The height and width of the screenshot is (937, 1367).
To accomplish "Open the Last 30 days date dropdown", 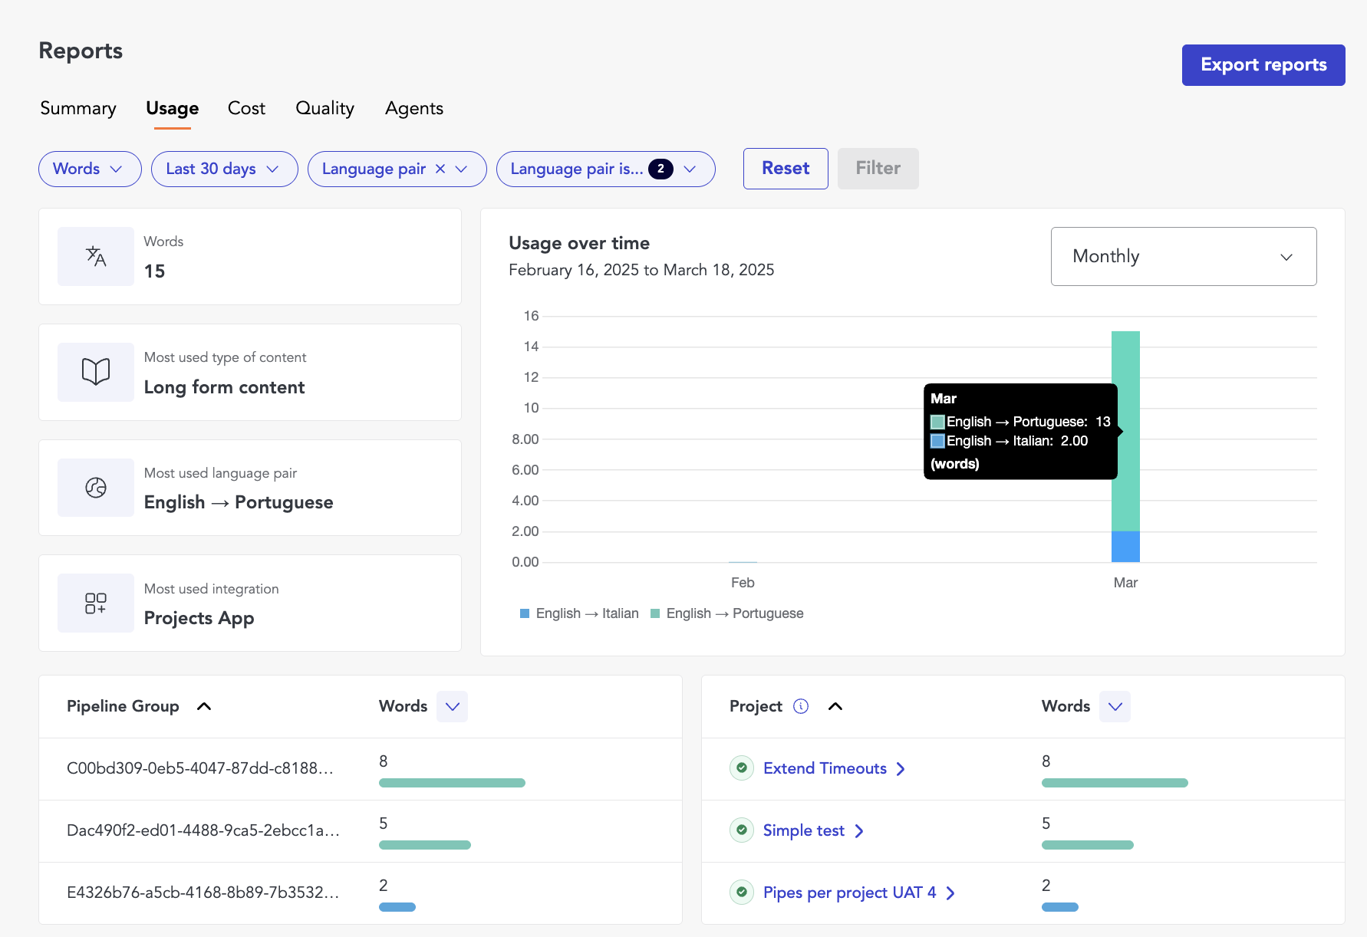I will tap(224, 169).
